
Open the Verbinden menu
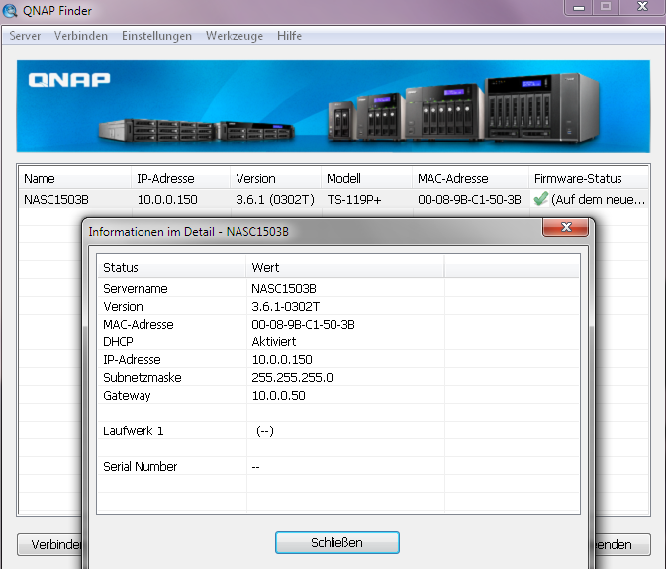81,36
